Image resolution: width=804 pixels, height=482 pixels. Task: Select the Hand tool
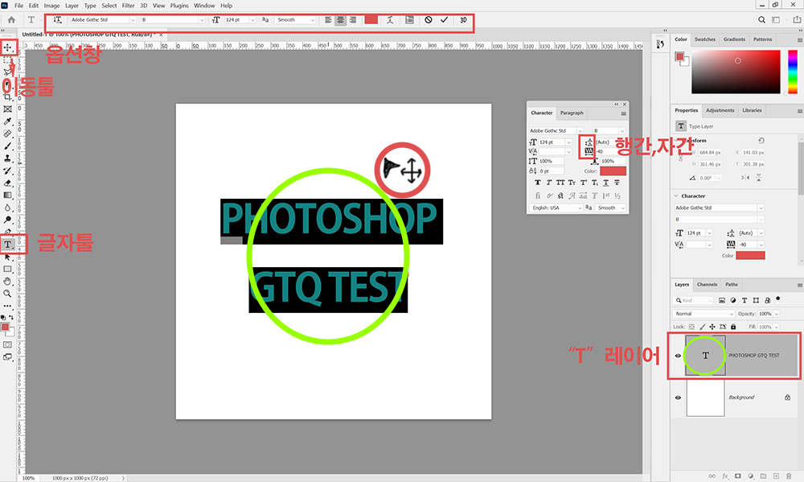pos(7,282)
